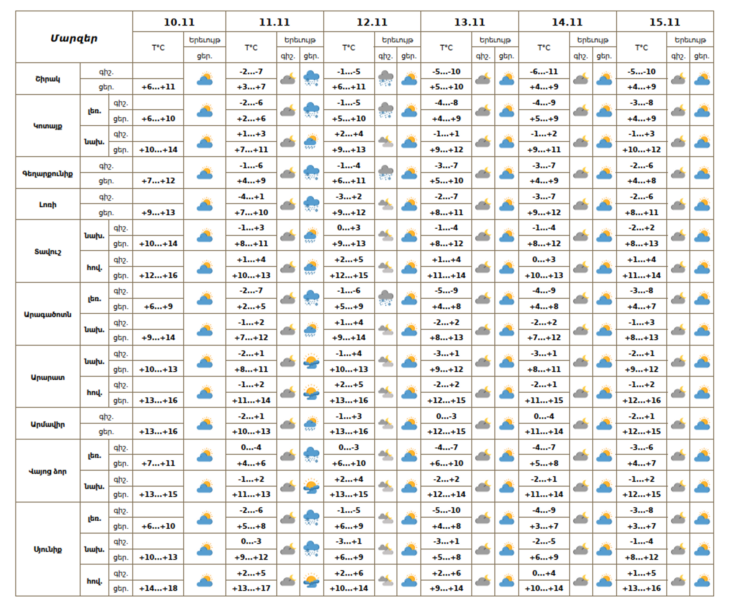Image resolution: width=729 pixels, height=605 pixels.
Task: Click the Արագածոտն region name
Action: pyautogui.click(x=48, y=314)
